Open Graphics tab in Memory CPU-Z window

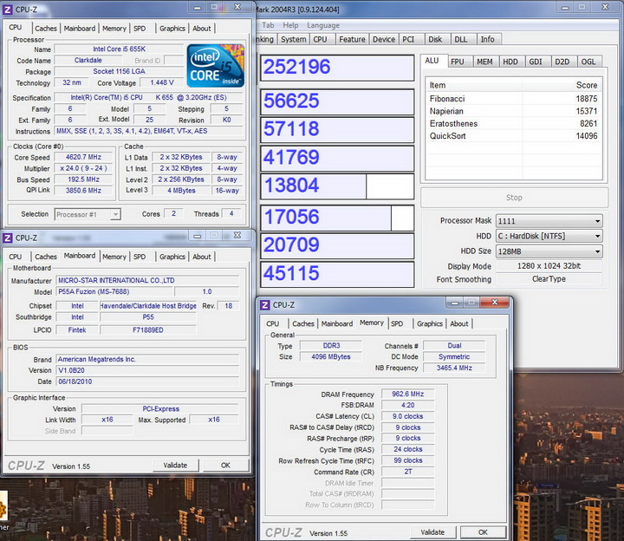click(430, 323)
